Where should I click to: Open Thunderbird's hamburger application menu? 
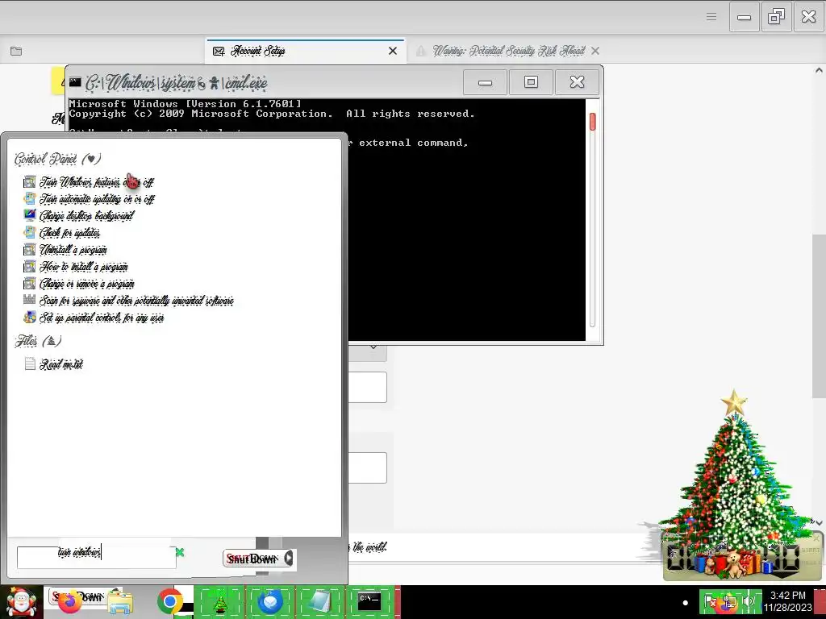[x=711, y=17]
